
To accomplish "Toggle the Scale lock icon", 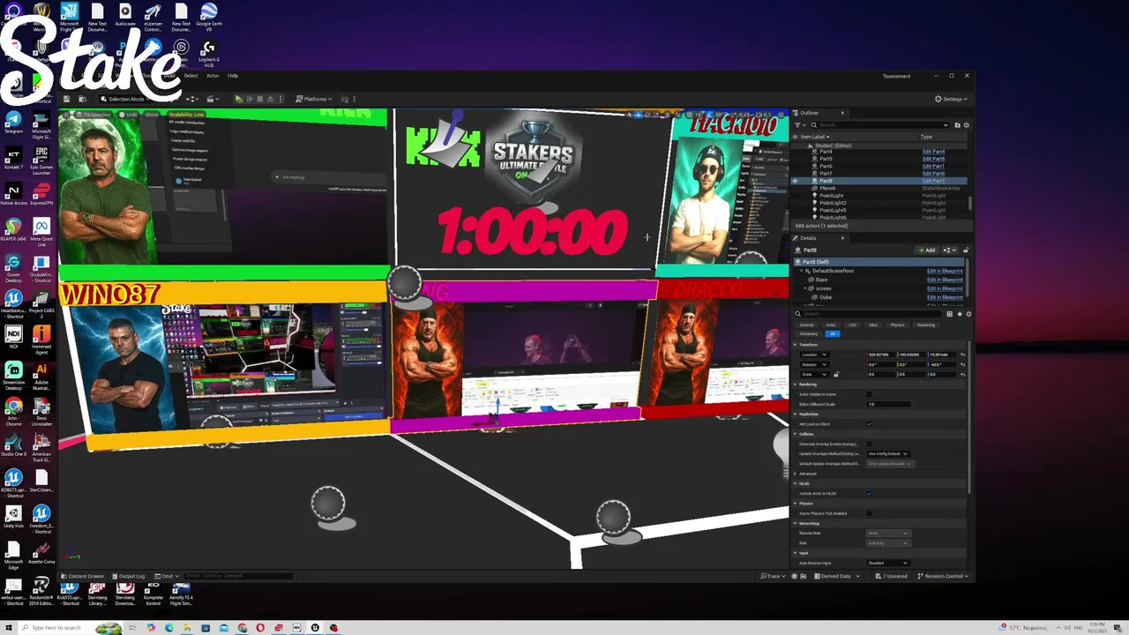I will tap(836, 374).
